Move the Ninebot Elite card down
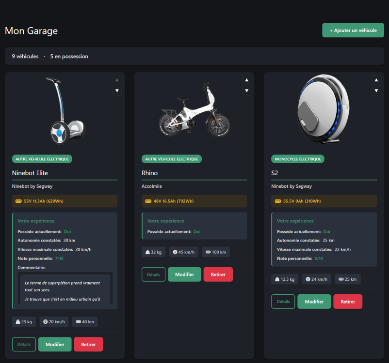Image resolution: width=389 pixels, height=363 pixels. pyautogui.click(x=117, y=91)
